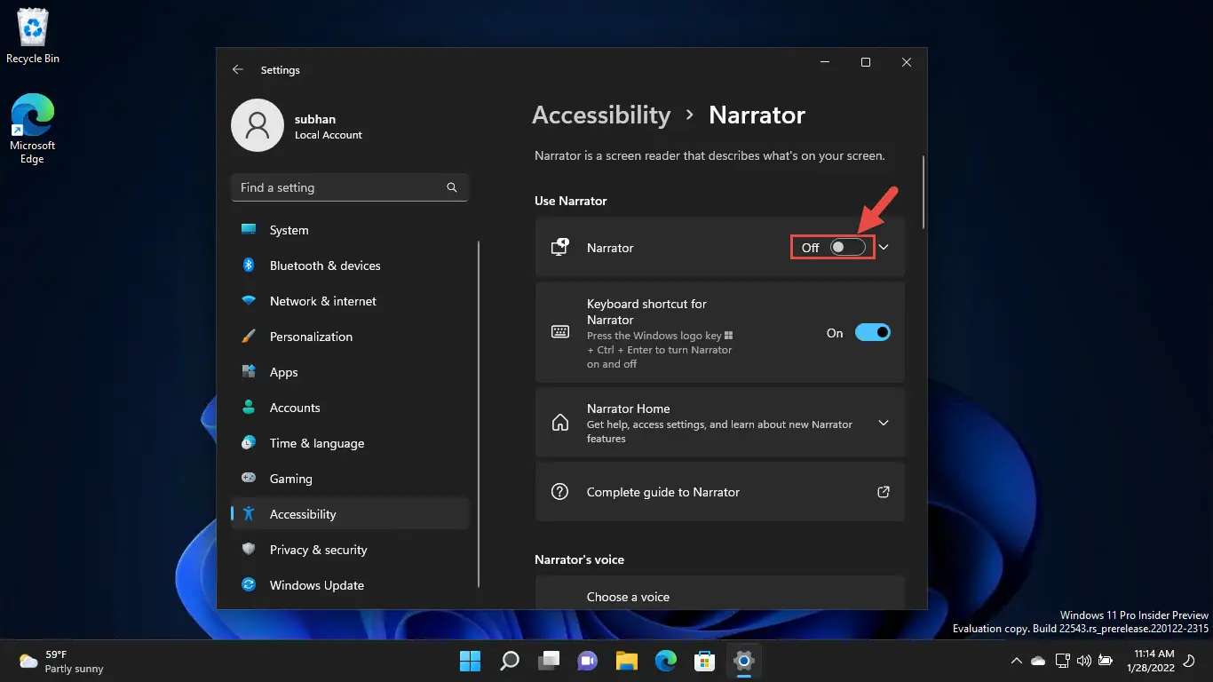Image resolution: width=1213 pixels, height=682 pixels.
Task: Go to Network & internet settings
Action: [x=350, y=301]
